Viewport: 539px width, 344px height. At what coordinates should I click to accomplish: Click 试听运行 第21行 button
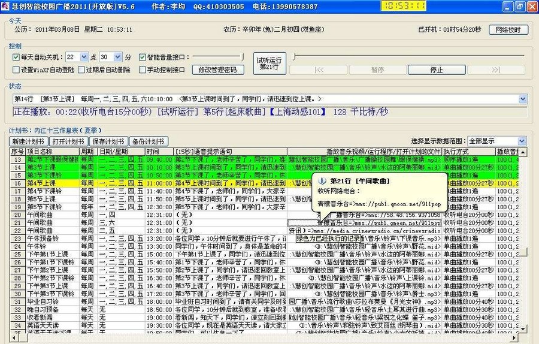pyautogui.click(x=269, y=64)
